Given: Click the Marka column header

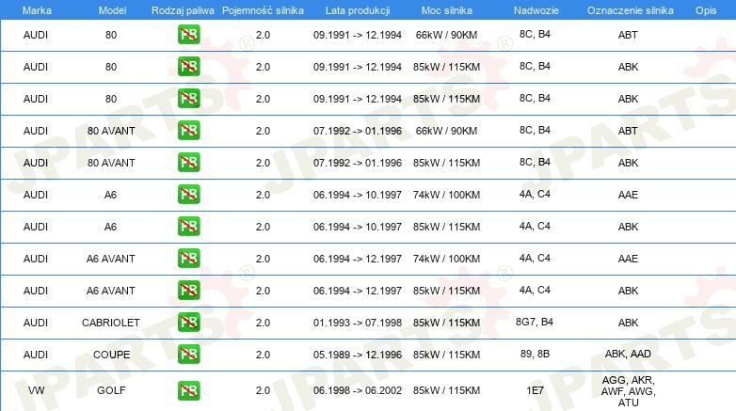Looking at the screenshot, I should 37,10.
